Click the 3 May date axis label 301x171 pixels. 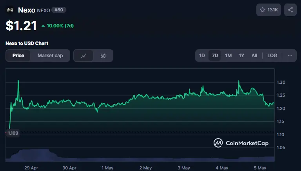coord(184,168)
